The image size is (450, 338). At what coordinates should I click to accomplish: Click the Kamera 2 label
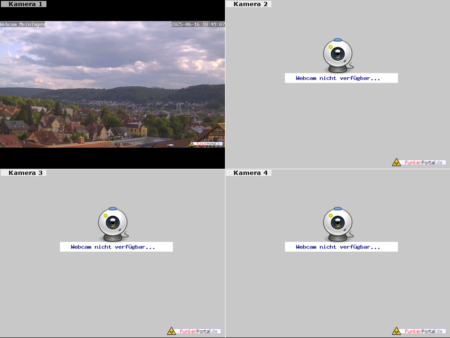coord(249,4)
